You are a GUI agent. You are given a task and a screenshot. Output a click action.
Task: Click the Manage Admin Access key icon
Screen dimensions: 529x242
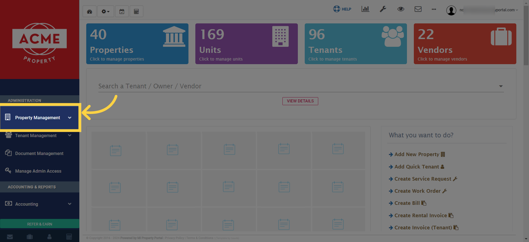click(x=8, y=170)
